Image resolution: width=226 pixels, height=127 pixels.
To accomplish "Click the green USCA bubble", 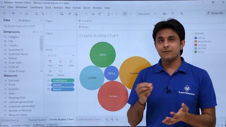I will [103, 55].
